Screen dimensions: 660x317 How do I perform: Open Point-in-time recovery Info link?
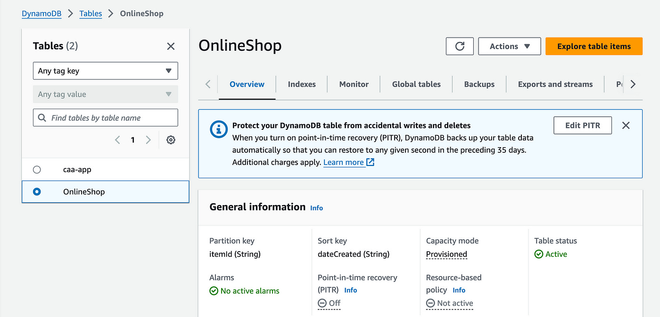351,290
